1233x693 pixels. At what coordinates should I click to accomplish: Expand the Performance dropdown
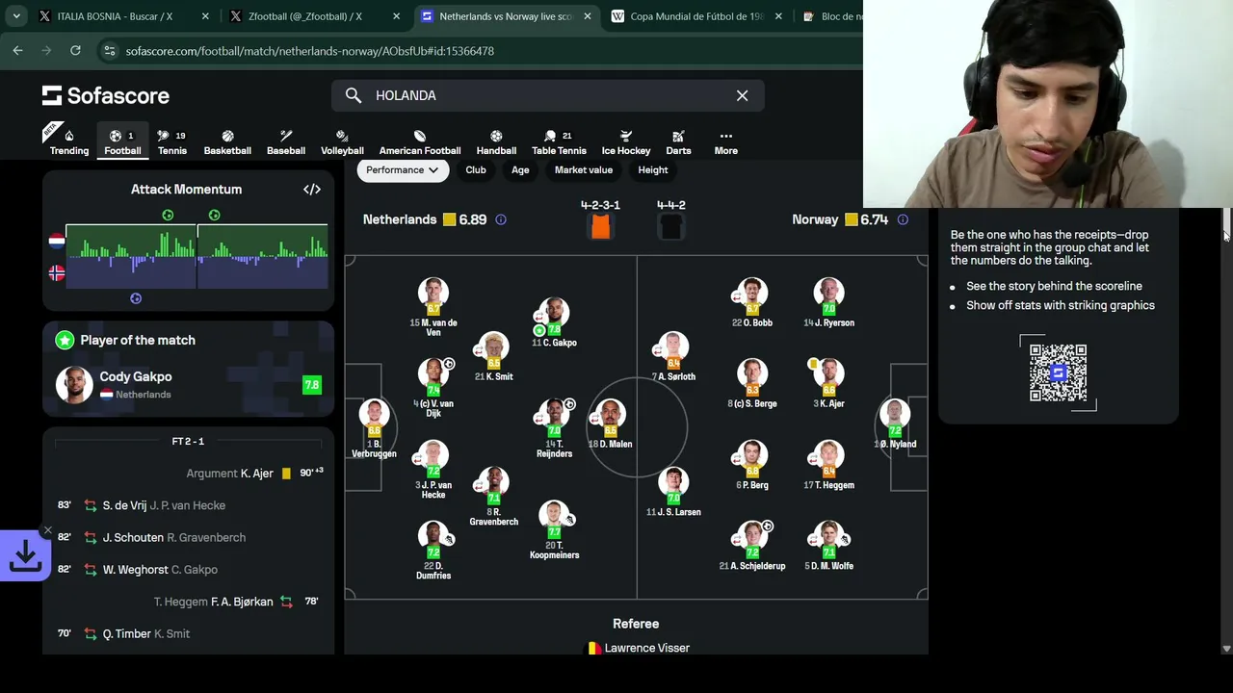pos(402,170)
